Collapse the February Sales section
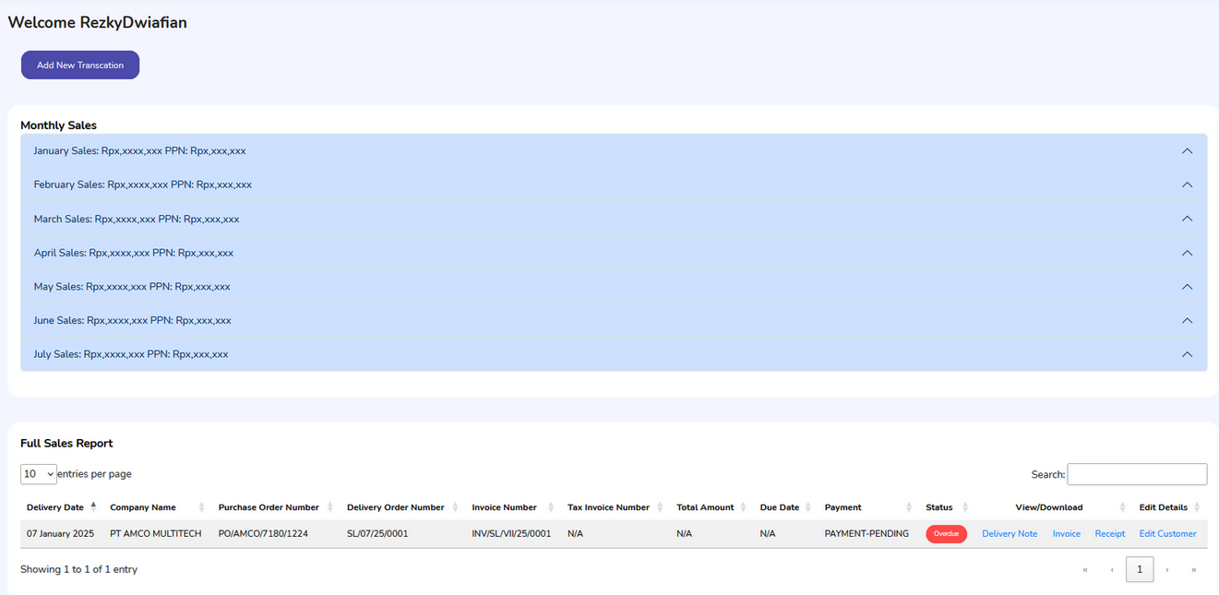This screenshot has width=1219, height=595. [1188, 184]
